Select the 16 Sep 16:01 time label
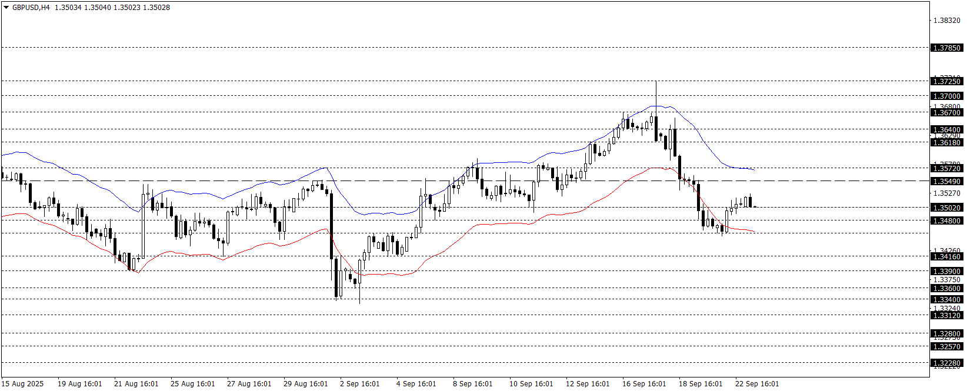This screenshot has width=967, height=391. [x=644, y=384]
